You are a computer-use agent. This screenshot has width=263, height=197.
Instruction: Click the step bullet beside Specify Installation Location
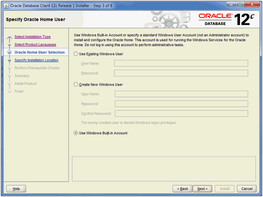tap(10, 60)
